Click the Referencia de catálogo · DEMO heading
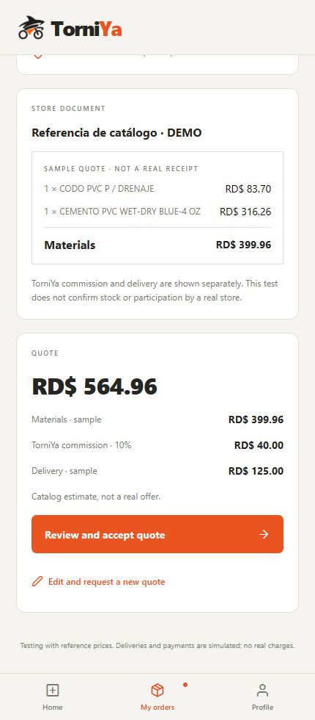The height and width of the screenshot is (720, 315). tap(116, 133)
